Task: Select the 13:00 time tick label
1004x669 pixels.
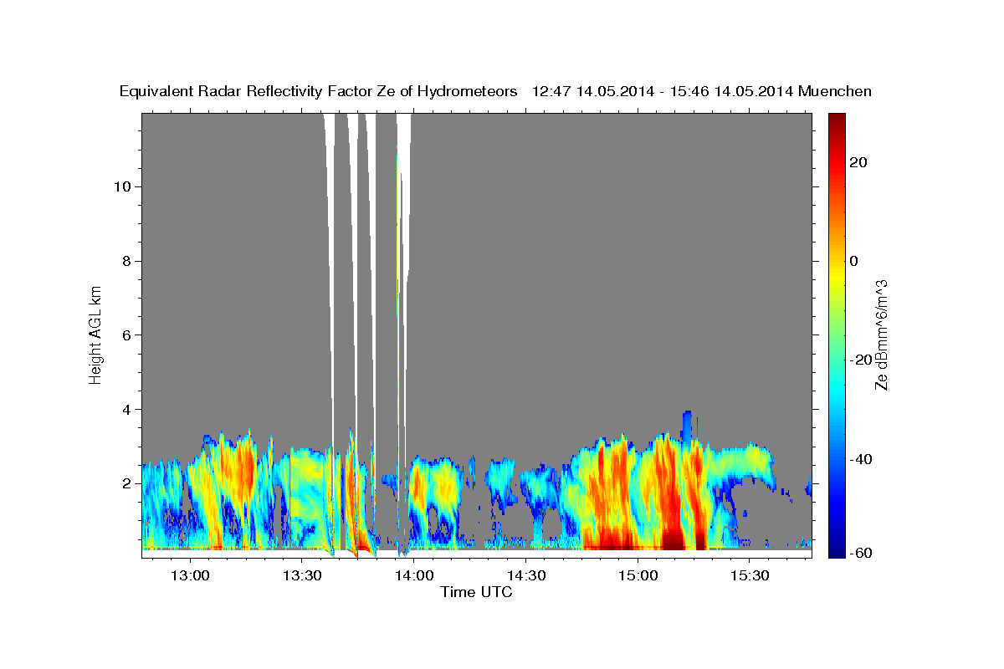Action: pos(190,575)
